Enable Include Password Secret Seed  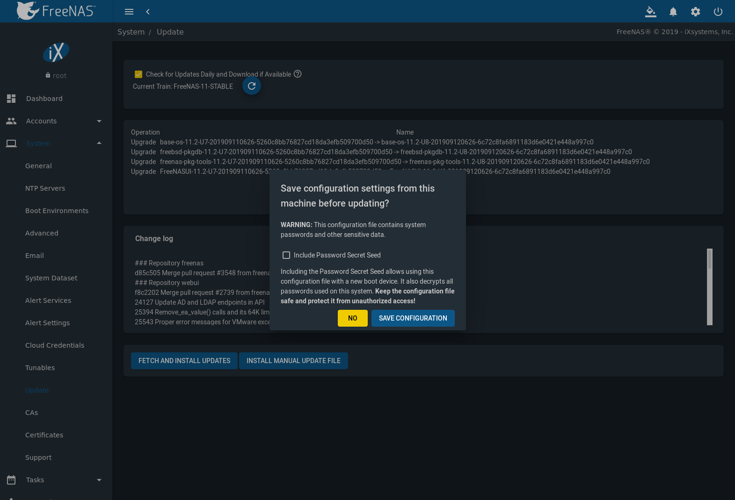pyautogui.click(x=286, y=255)
